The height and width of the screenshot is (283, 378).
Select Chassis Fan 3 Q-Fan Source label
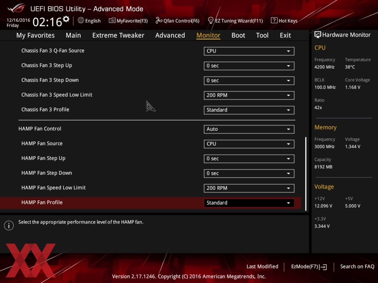53,50
